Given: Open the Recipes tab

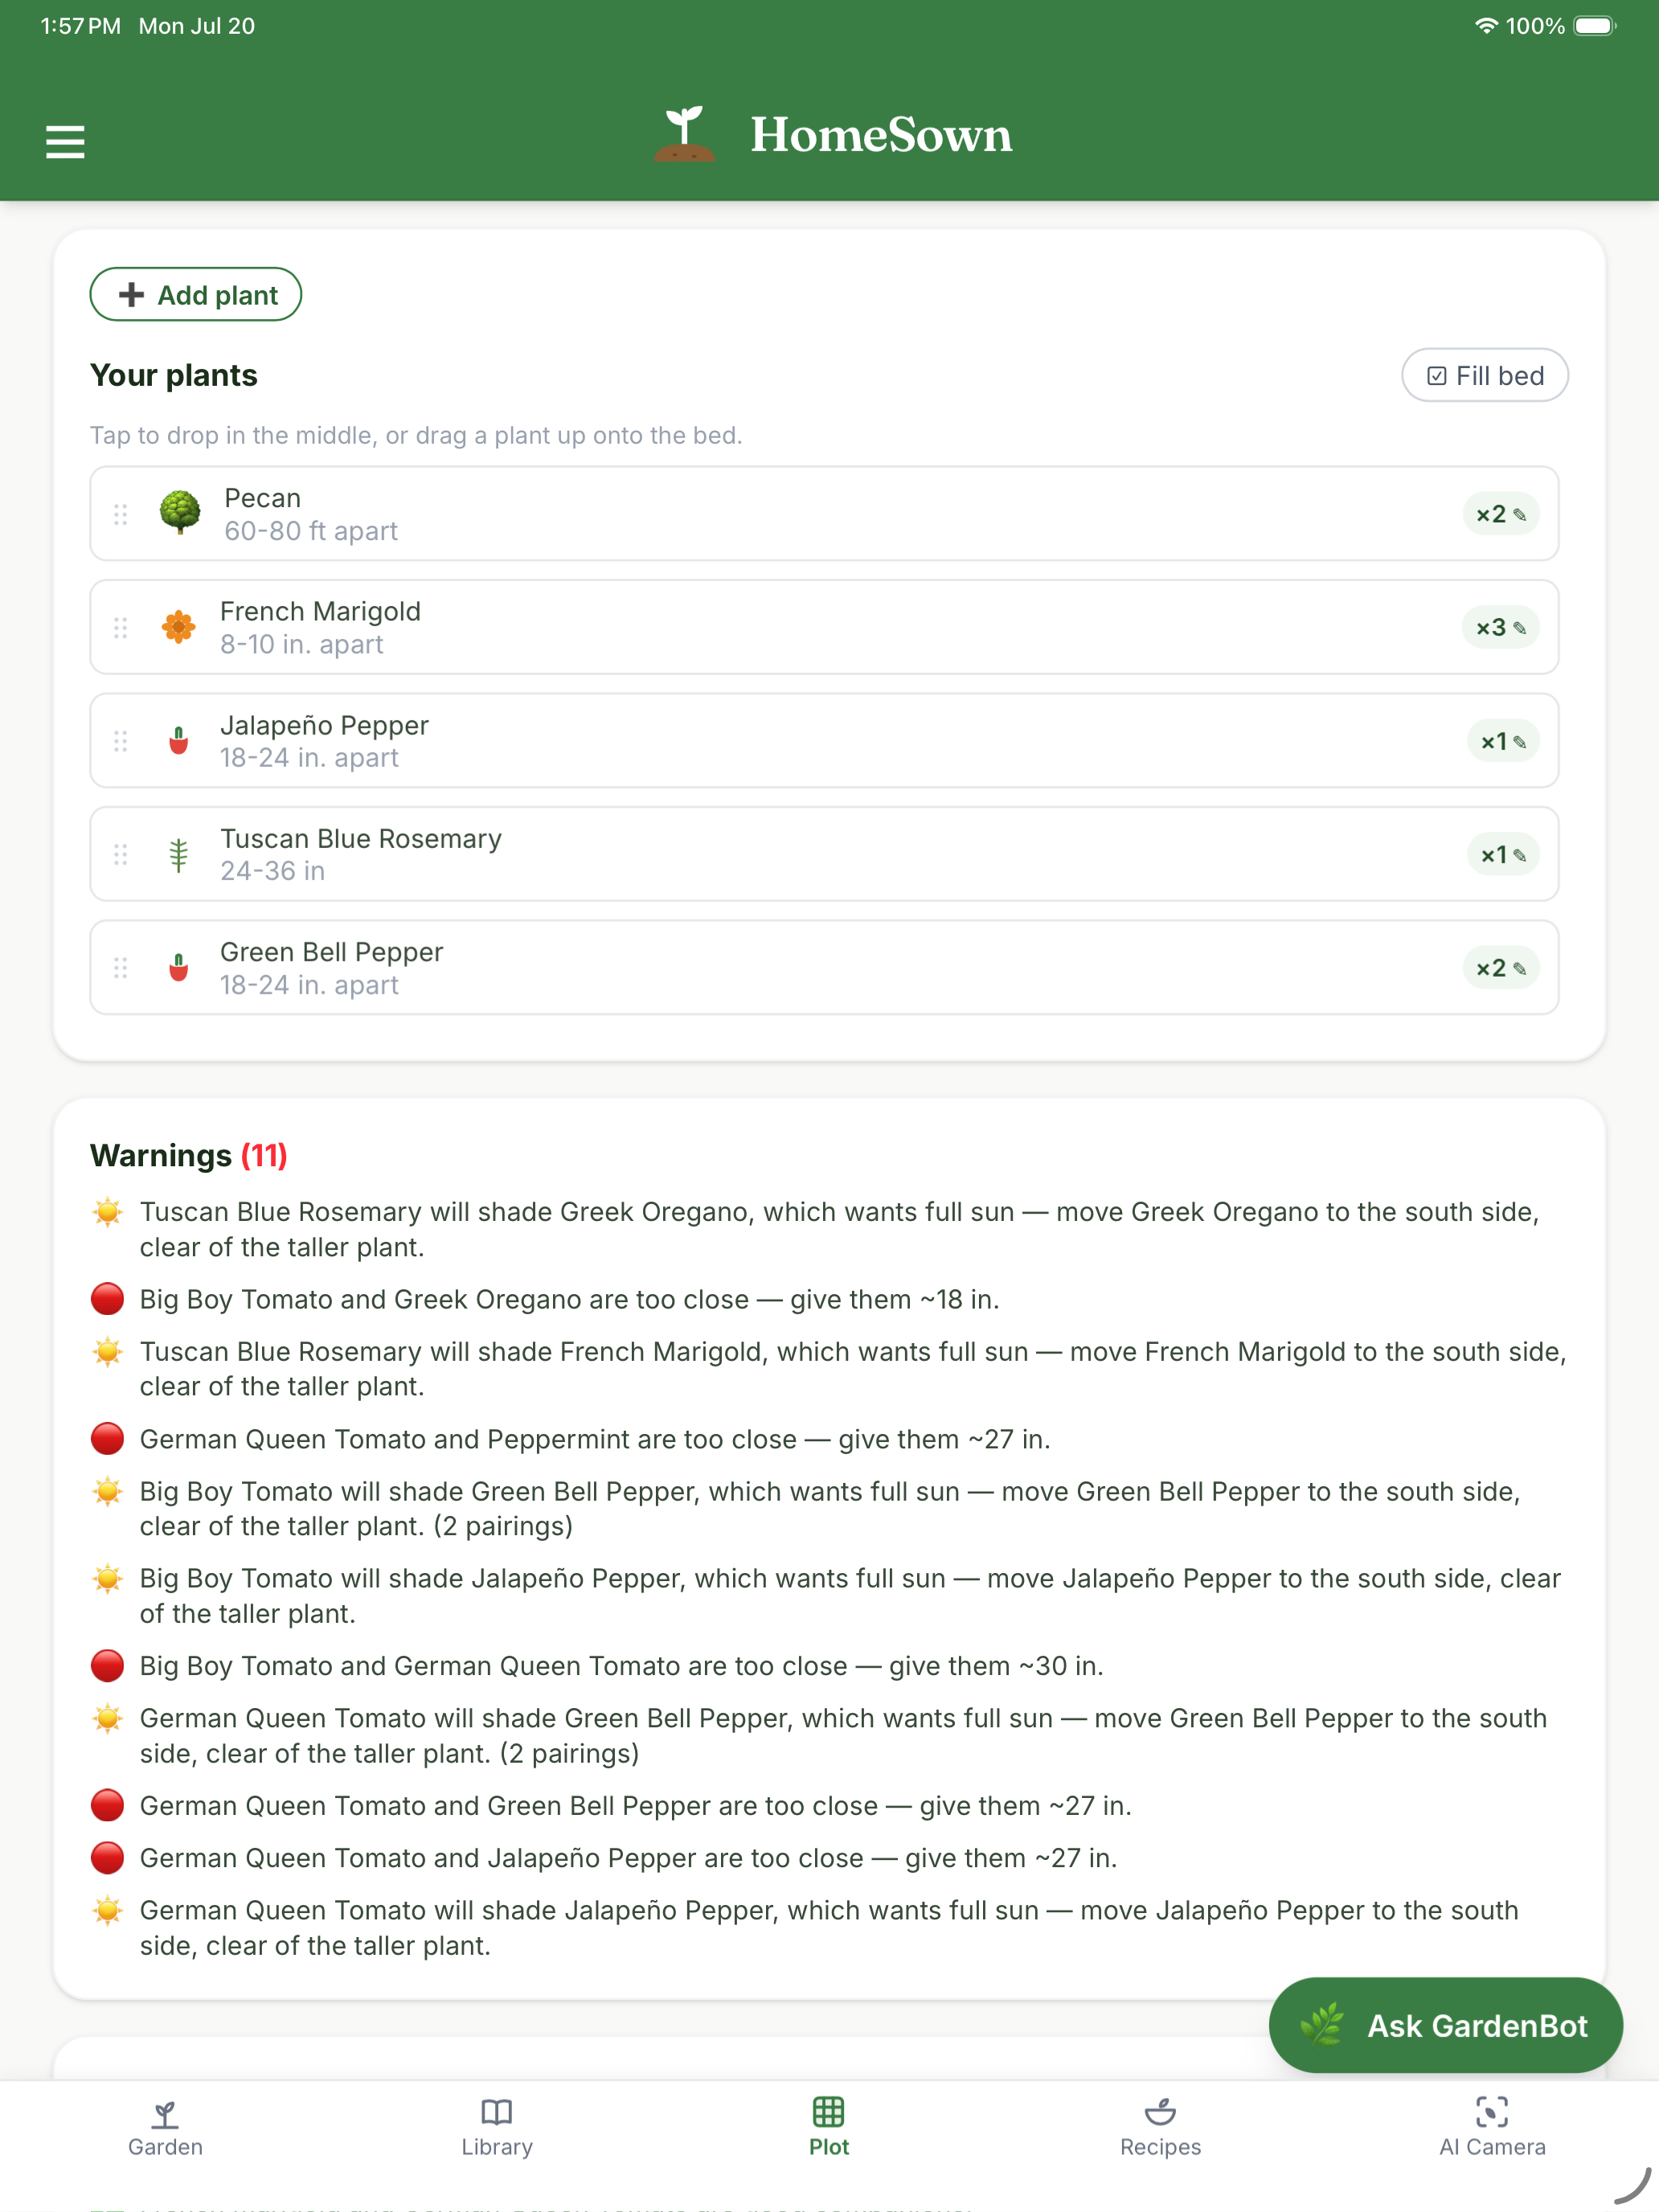Looking at the screenshot, I should (1160, 2128).
